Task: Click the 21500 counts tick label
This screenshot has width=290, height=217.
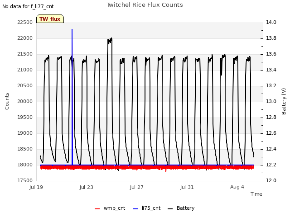Action: coord(25,54)
